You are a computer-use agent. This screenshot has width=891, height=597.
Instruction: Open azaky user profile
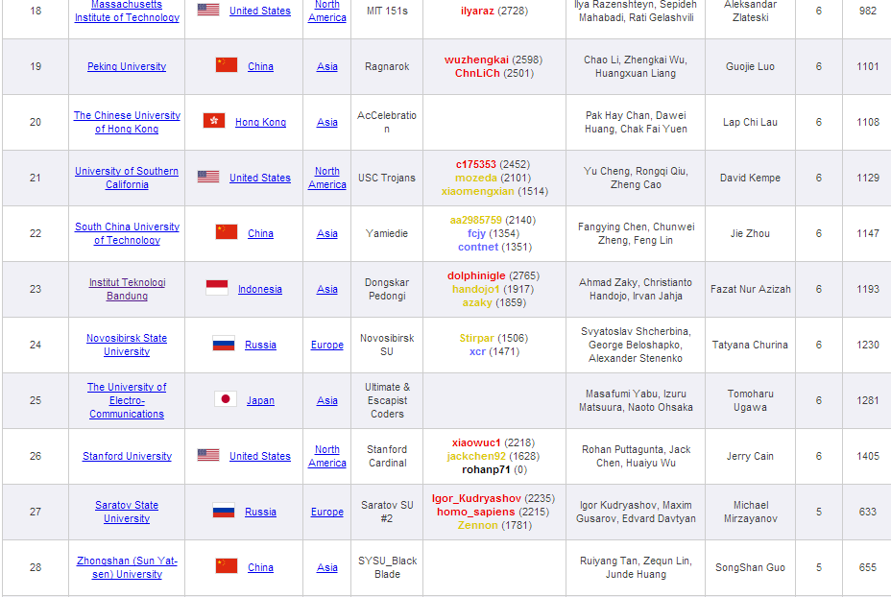click(x=477, y=302)
